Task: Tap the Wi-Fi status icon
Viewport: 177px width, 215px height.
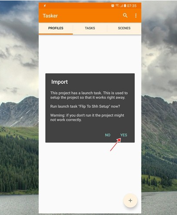Action: pyautogui.click(x=117, y=6)
